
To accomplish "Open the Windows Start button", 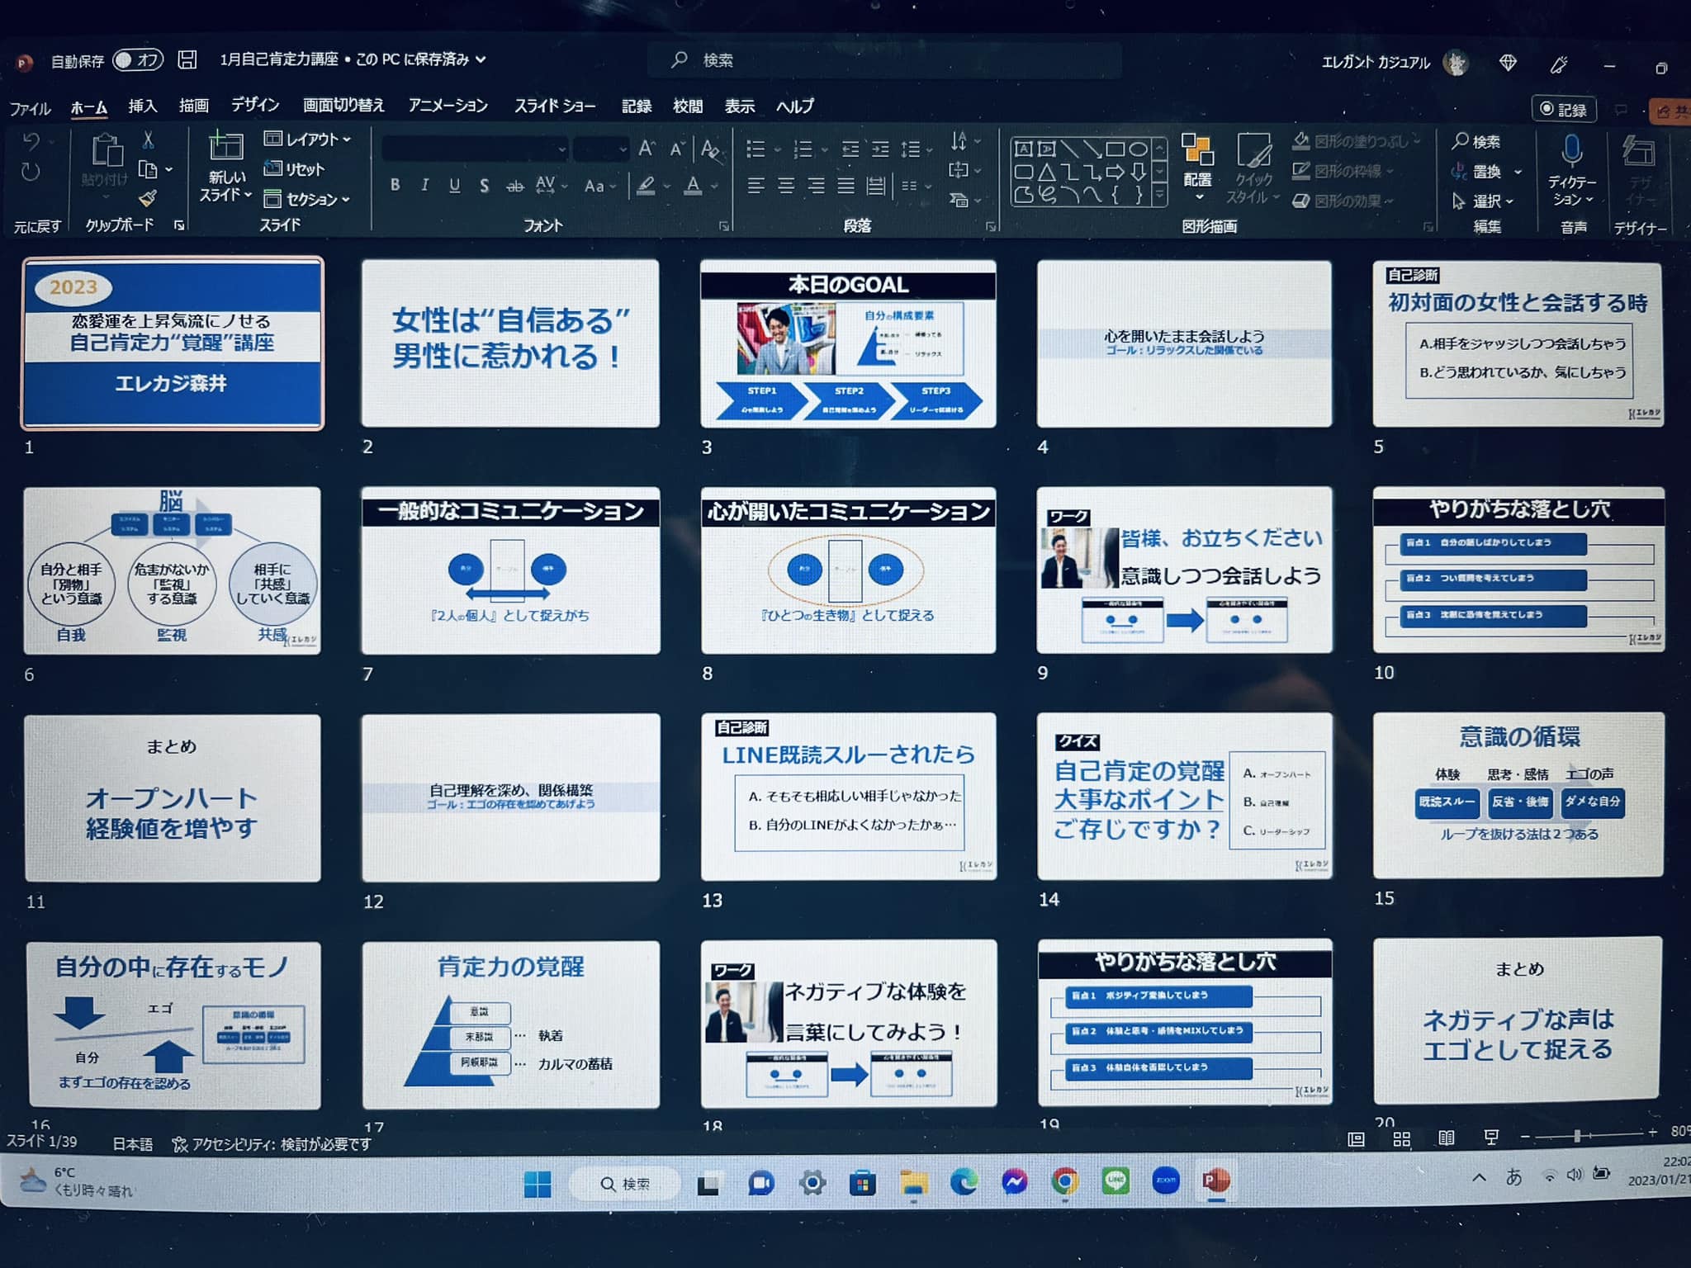I will tap(538, 1185).
